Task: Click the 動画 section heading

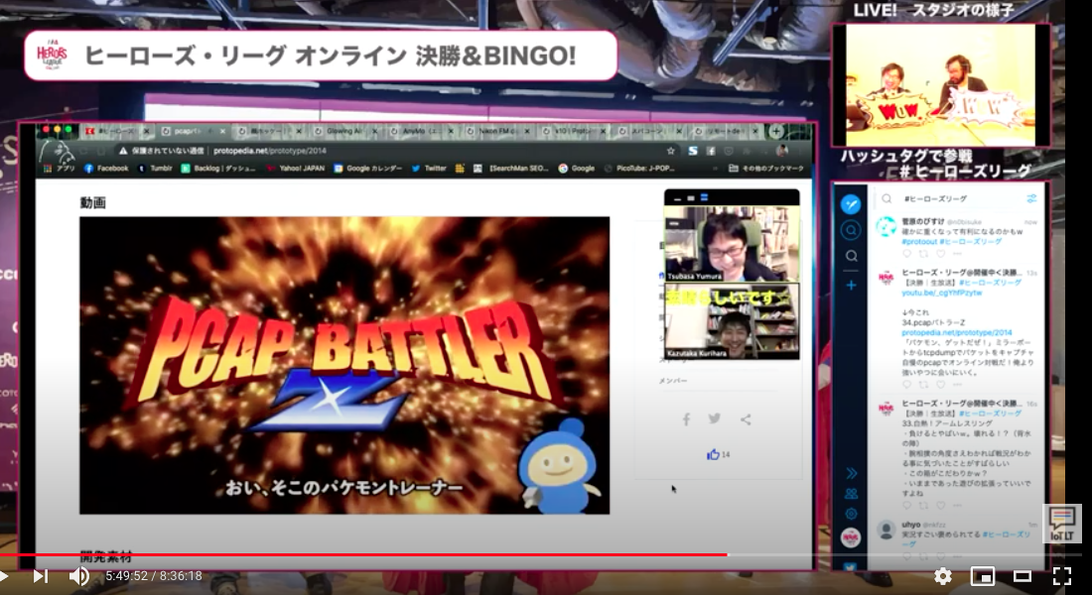Action: pos(92,202)
